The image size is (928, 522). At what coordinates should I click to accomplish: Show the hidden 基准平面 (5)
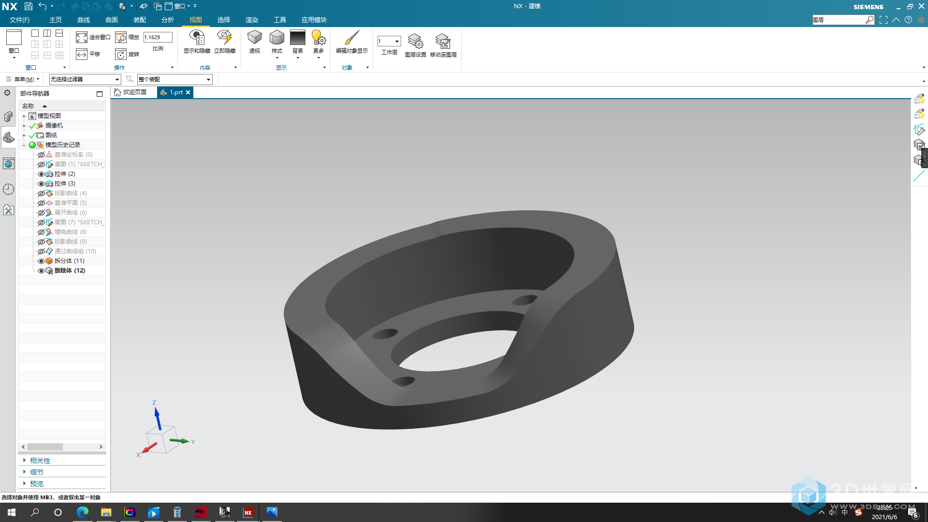[41, 203]
